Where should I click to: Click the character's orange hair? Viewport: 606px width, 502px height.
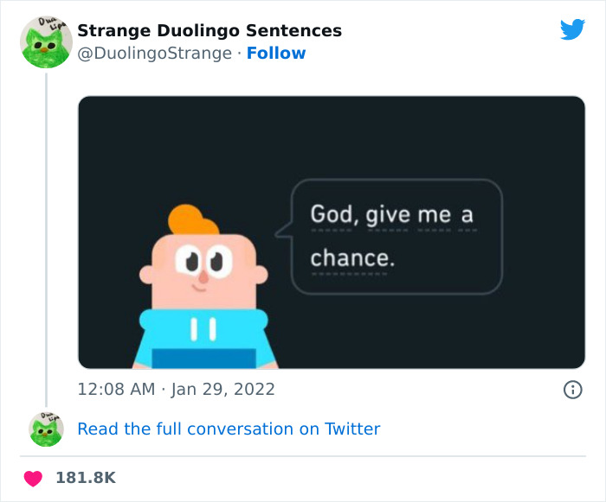(192, 220)
